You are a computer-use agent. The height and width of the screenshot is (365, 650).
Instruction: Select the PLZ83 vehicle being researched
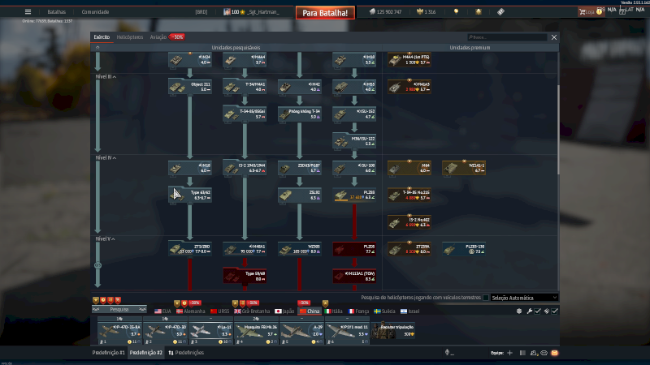click(x=354, y=195)
